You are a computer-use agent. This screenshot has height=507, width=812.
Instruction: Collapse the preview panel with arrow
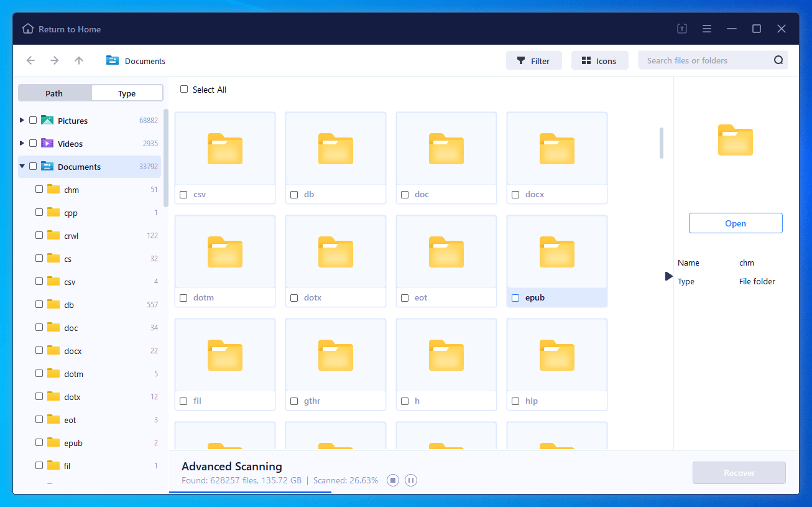coord(668,276)
